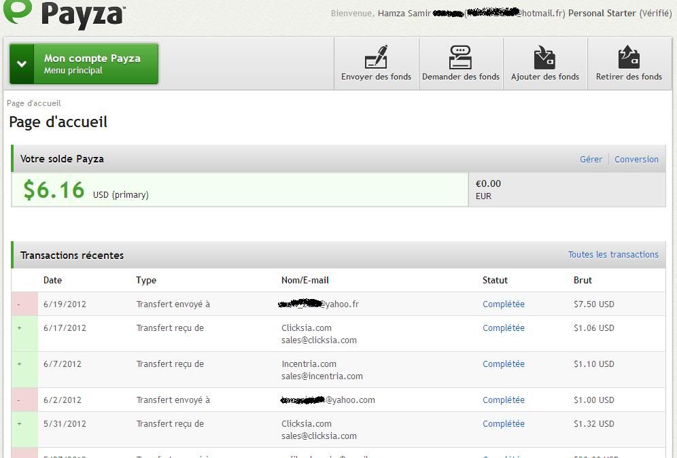This screenshot has height=458, width=677.
Task: Click the 5/31/2012 date cell
Action: click(65, 424)
